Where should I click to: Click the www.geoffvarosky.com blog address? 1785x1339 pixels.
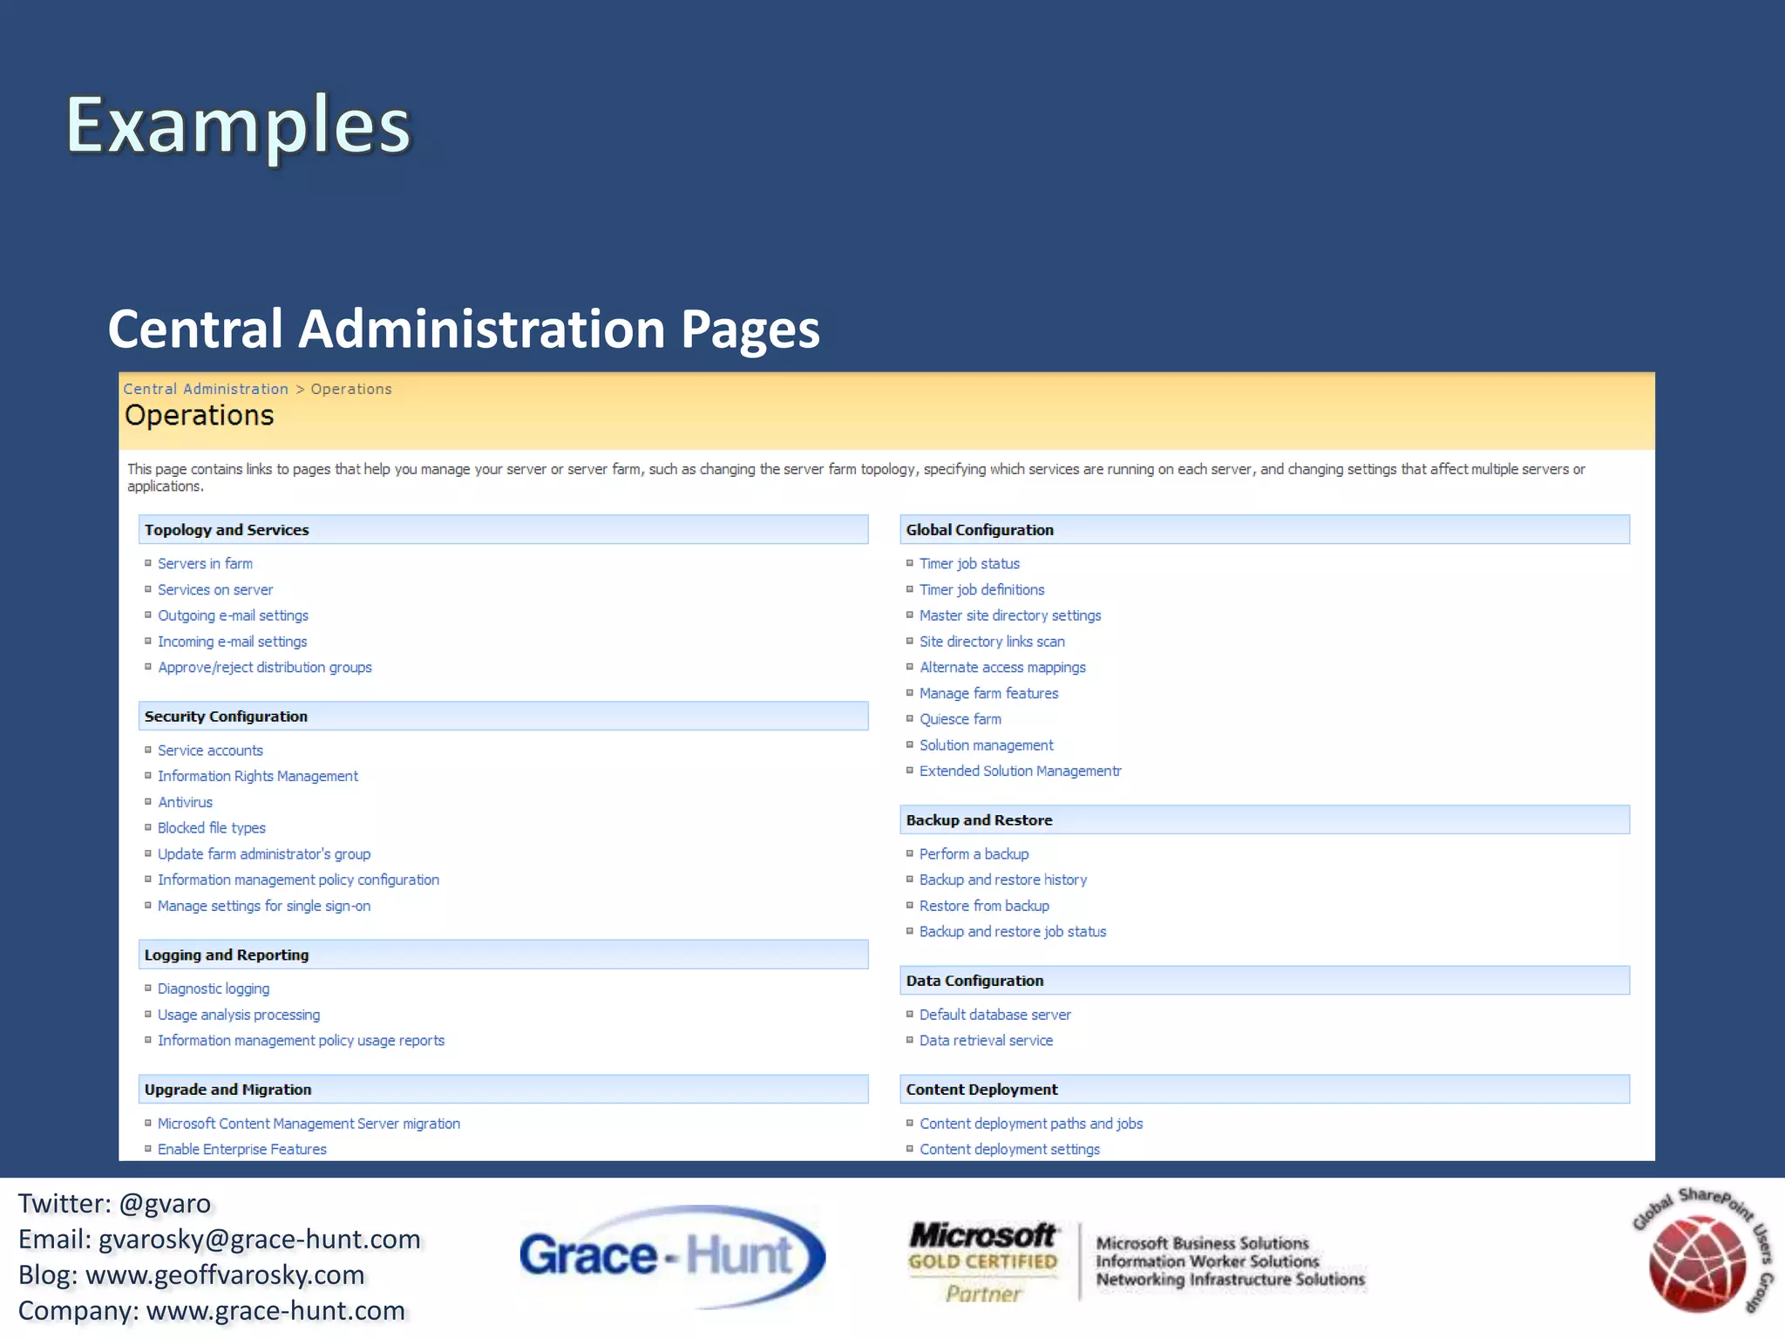(x=225, y=1275)
